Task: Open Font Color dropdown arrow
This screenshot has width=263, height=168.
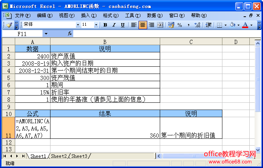Action: point(251,25)
